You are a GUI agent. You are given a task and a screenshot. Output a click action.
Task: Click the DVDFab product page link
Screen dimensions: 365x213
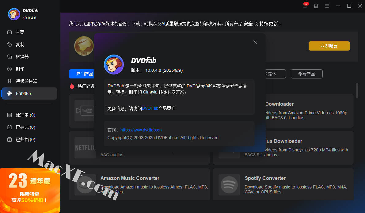[x=150, y=108]
